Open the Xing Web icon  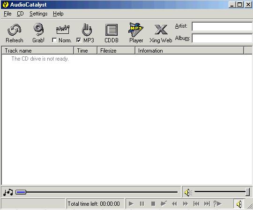(x=161, y=30)
